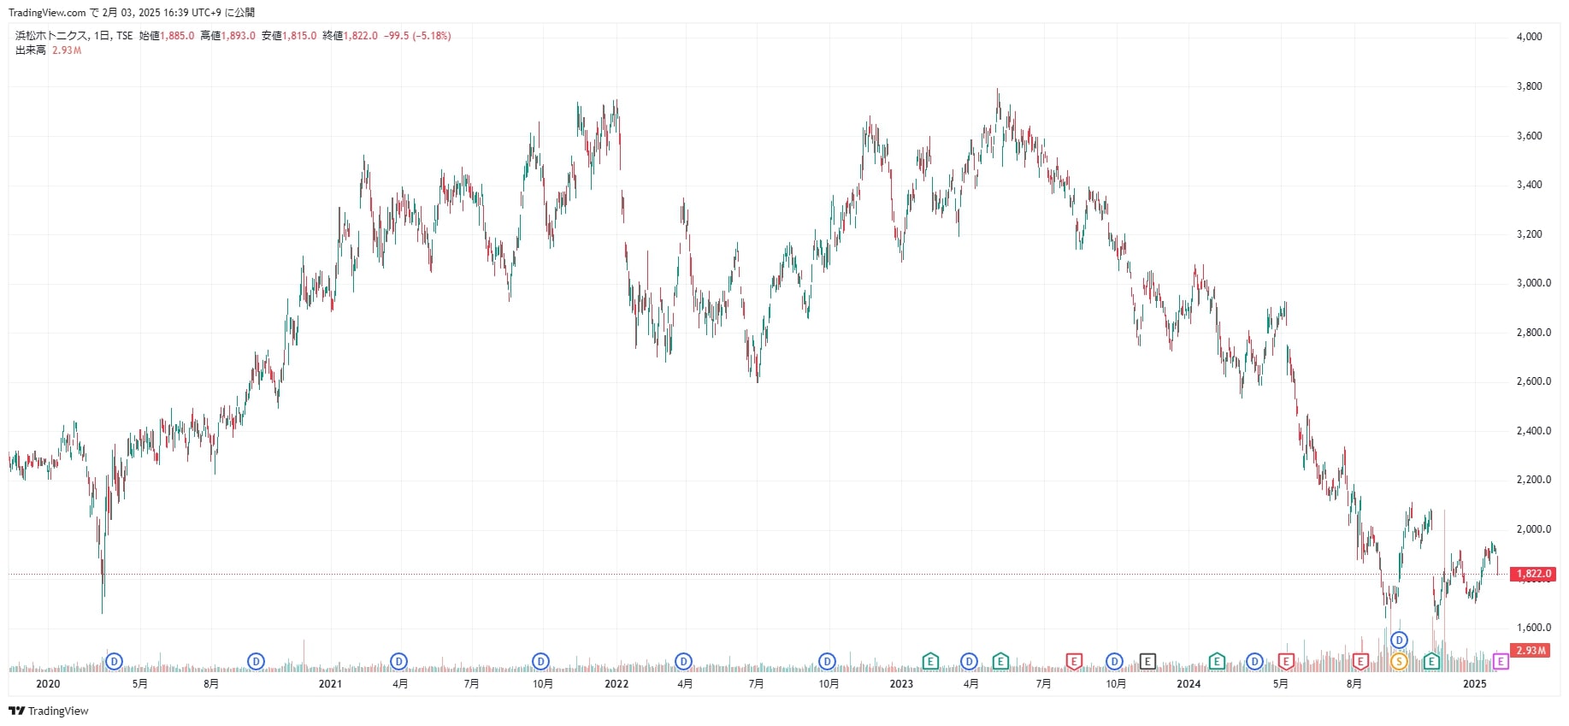Click the dividend D marker before 5月 2020
This screenshot has width=1569, height=726.
point(115,661)
